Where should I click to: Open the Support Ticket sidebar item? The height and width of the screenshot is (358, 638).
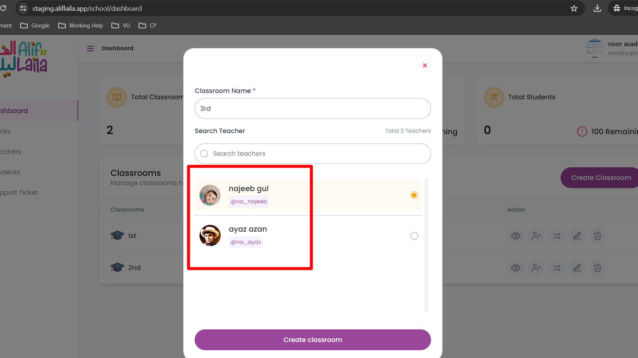click(x=19, y=193)
